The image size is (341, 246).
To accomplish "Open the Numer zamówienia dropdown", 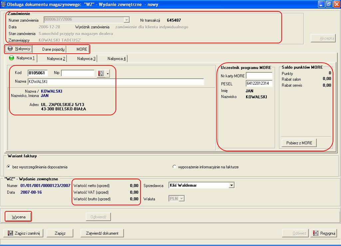I will click(x=127, y=20).
